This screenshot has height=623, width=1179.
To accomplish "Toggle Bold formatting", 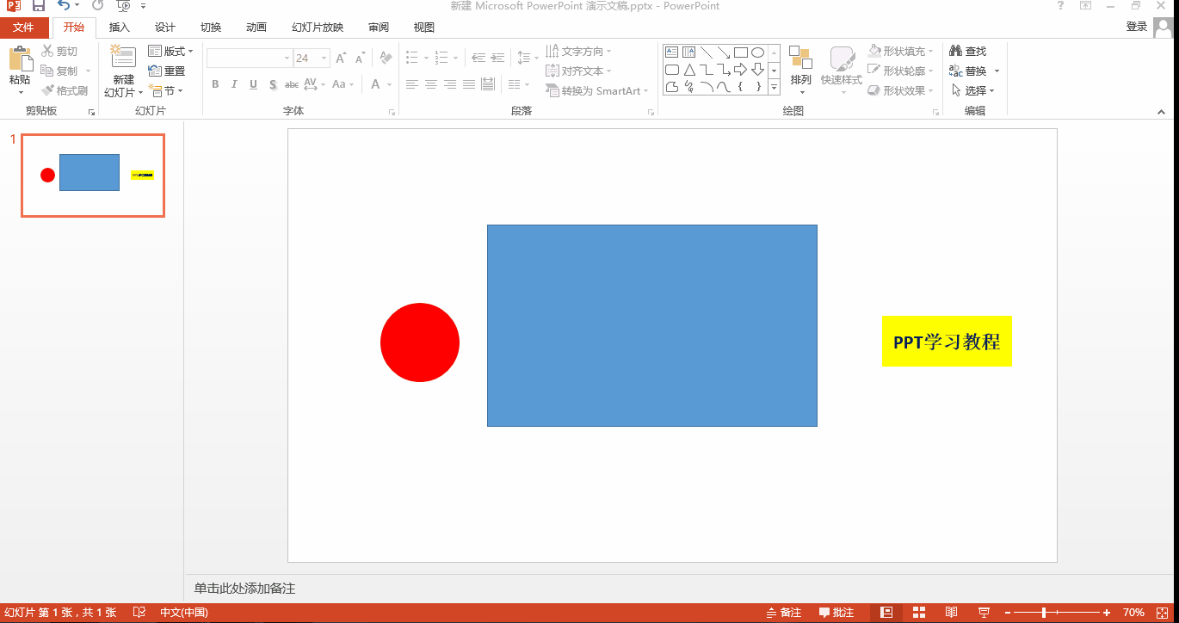I will (215, 84).
